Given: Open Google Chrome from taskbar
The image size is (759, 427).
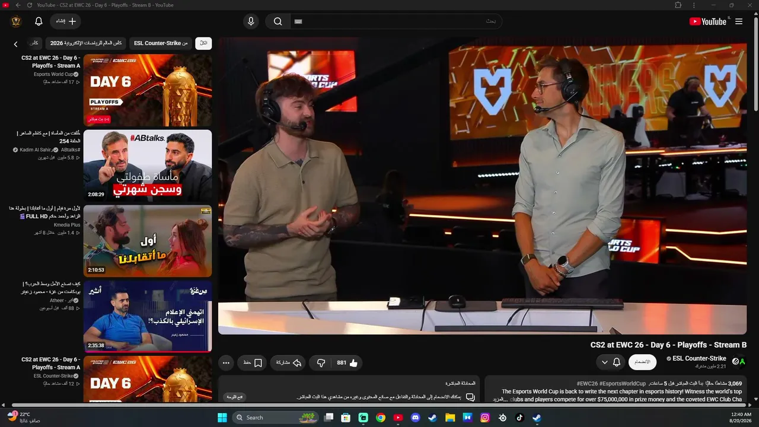Looking at the screenshot, I should (381, 418).
